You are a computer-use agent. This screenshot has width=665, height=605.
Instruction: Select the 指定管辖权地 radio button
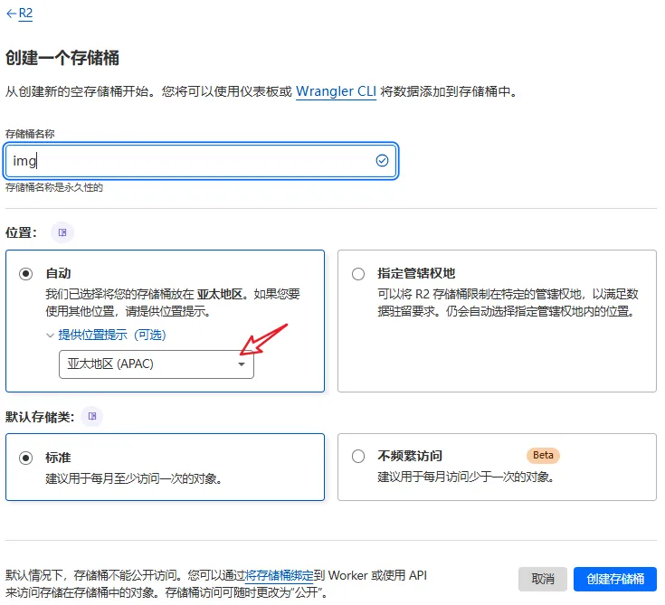[358, 274]
